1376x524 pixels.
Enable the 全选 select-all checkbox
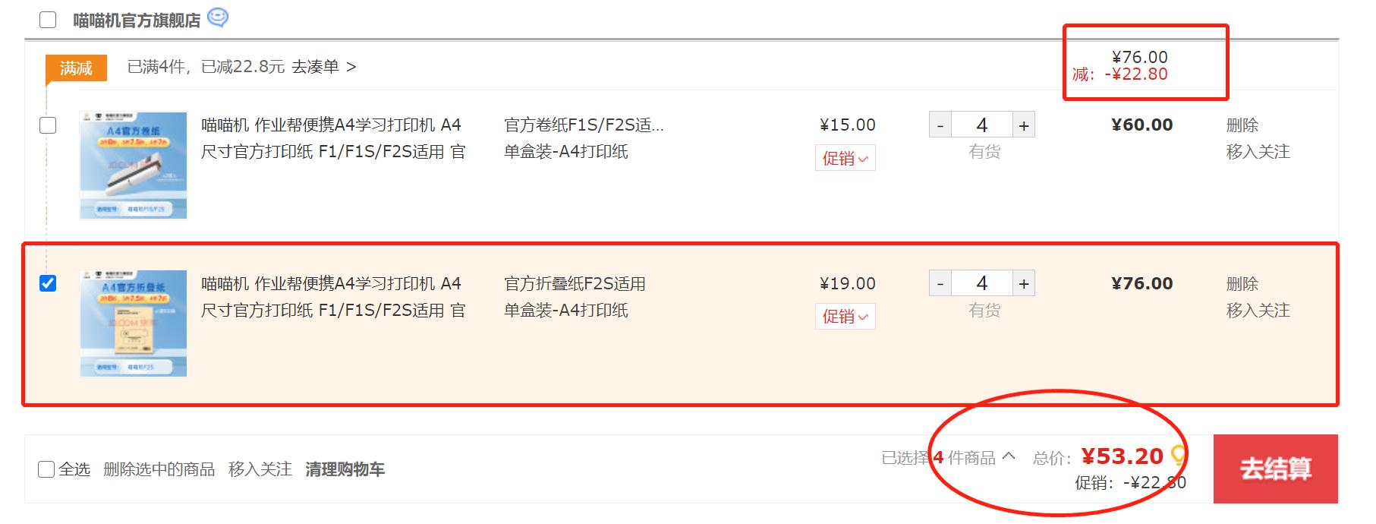[45, 469]
